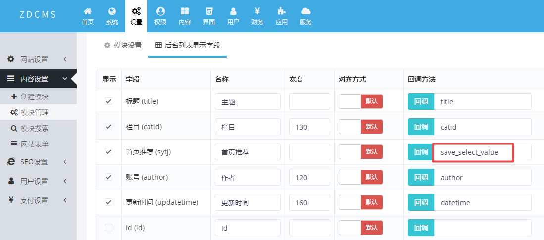Image resolution: width=544 pixels, height=240 pixels.
Task: Click the 模块管理 gears icon
Action: (x=14, y=112)
